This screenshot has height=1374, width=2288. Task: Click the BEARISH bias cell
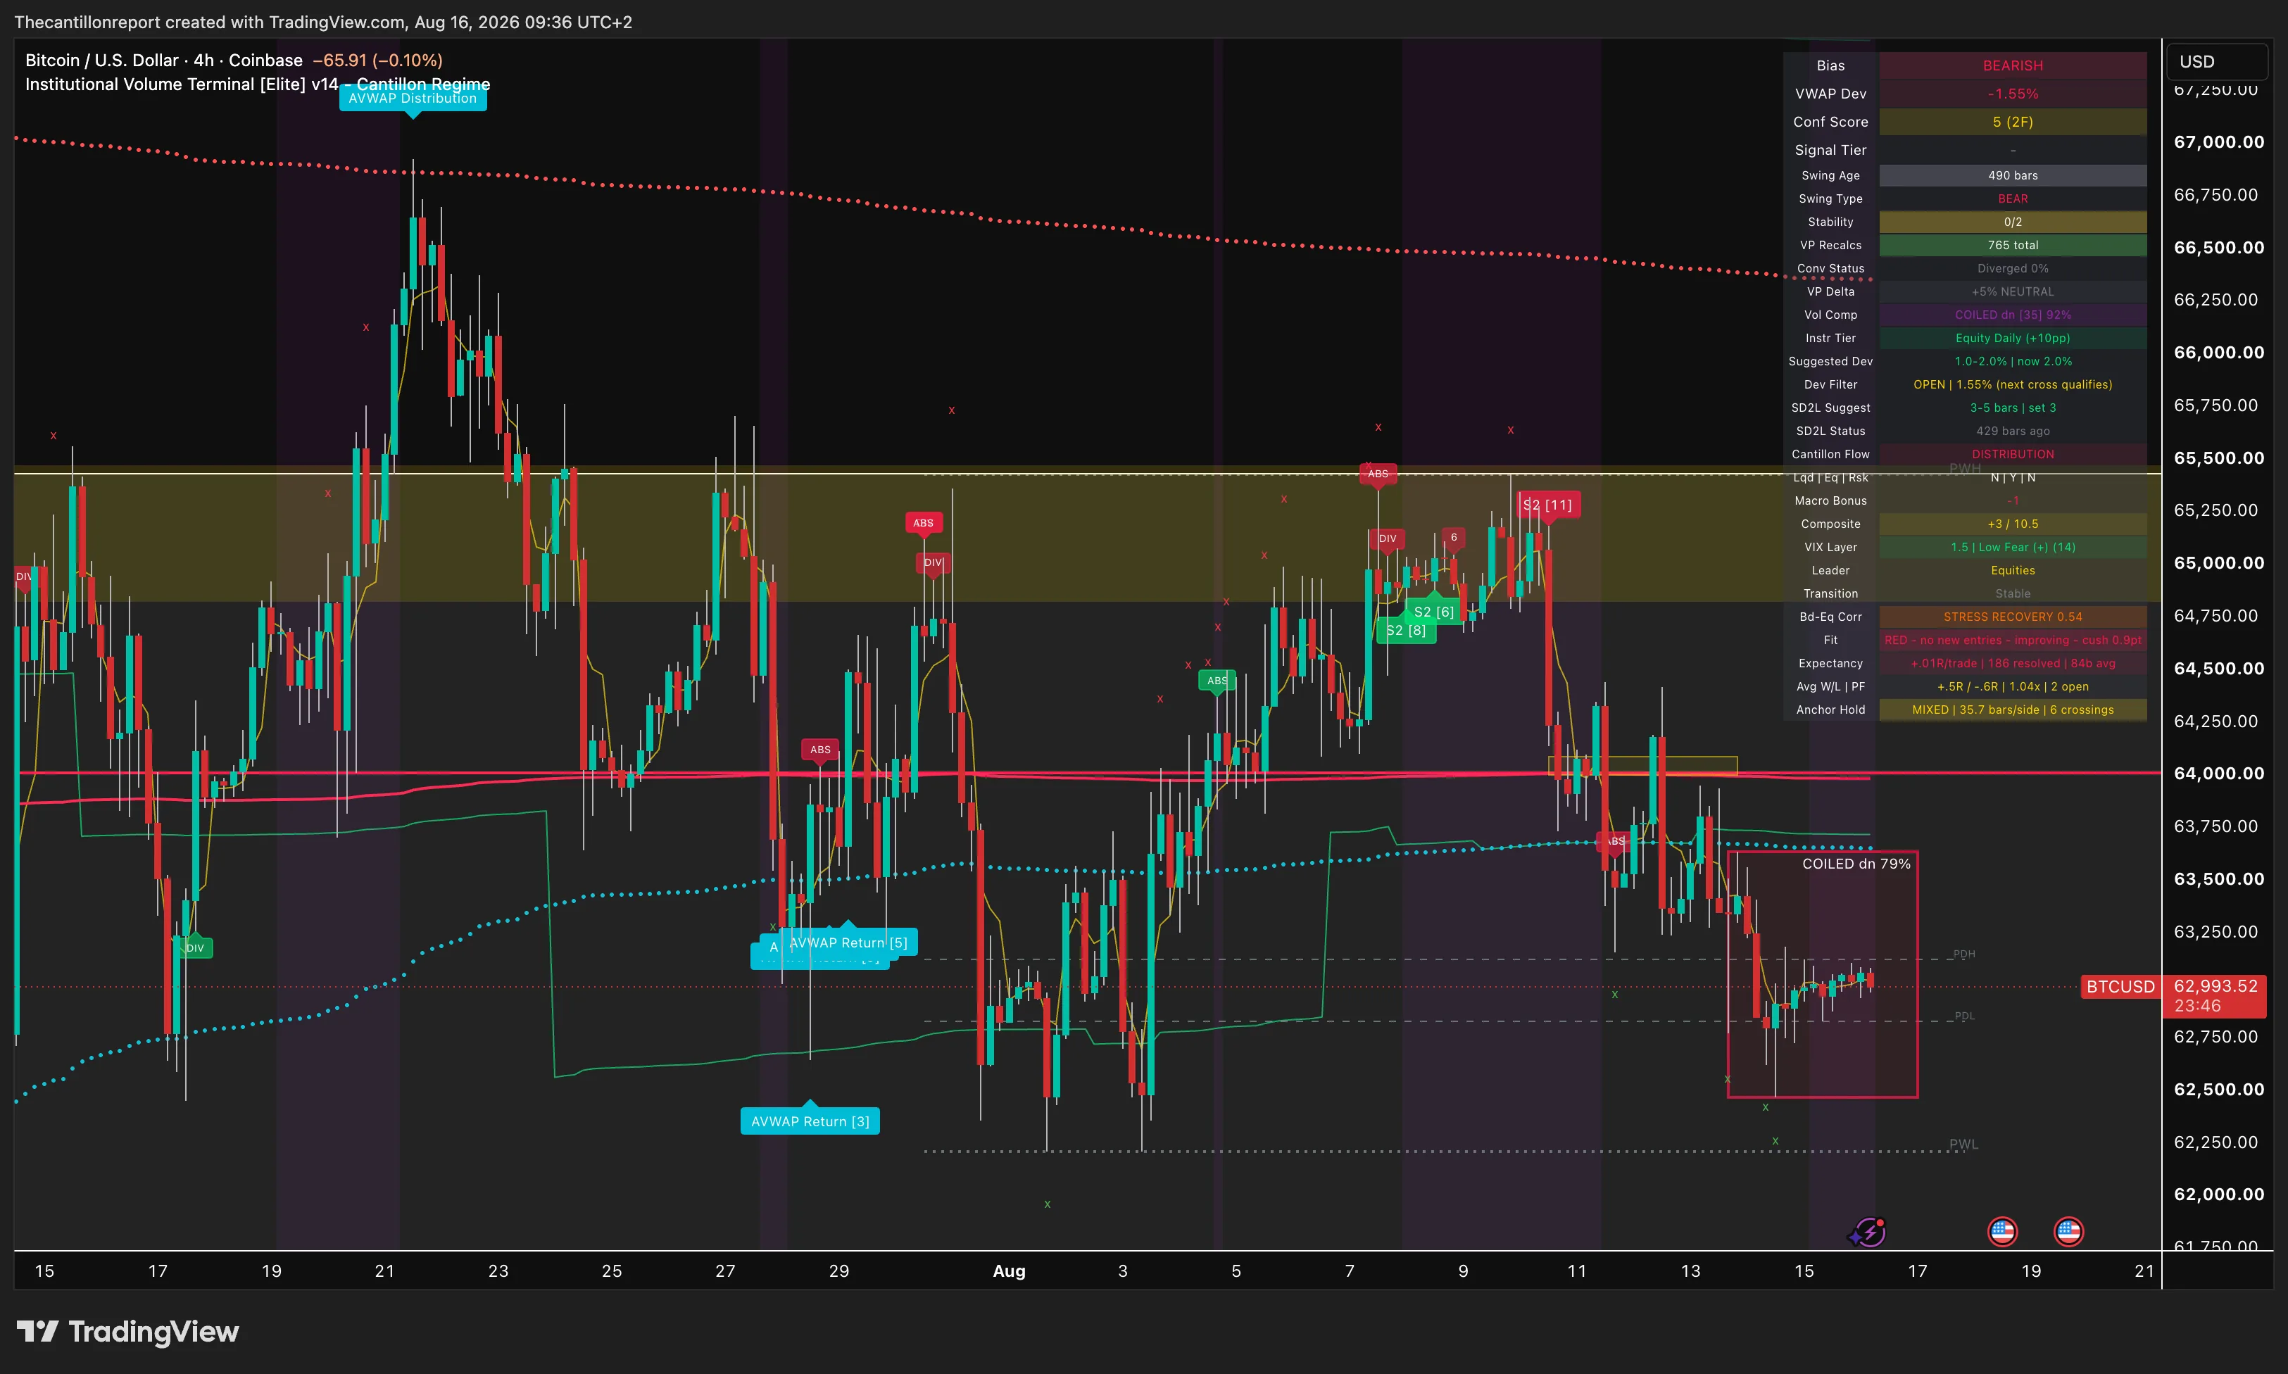pos(2012,65)
